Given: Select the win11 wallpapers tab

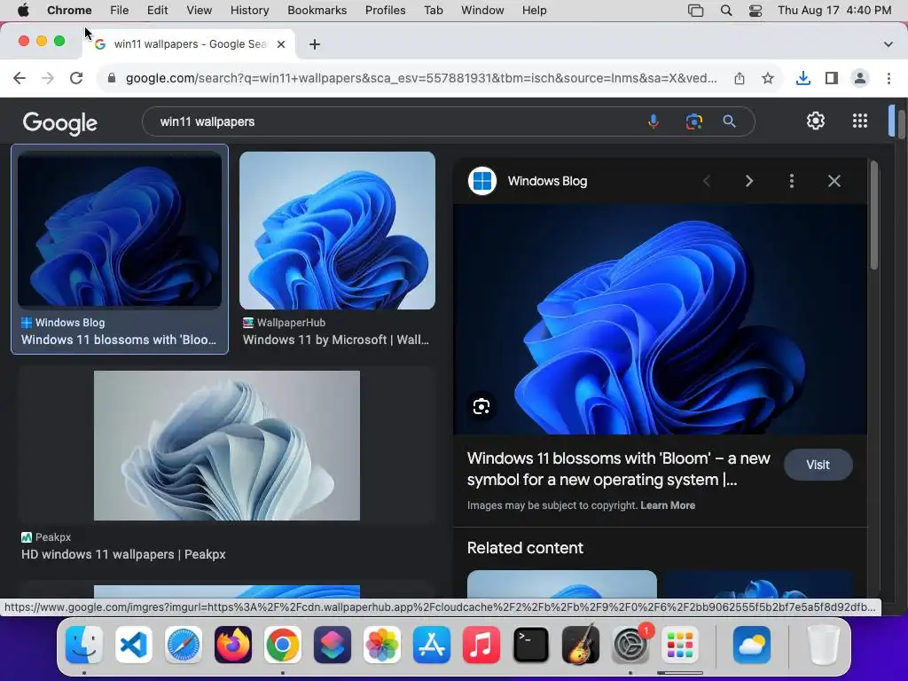Looking at the screenshot, I should [189, 44].
